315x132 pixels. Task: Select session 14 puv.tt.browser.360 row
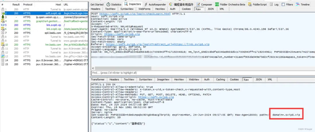[44, 60]
